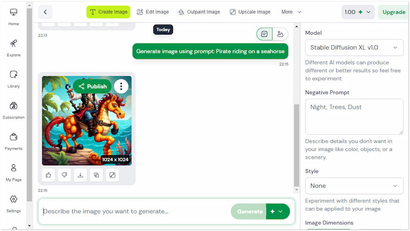410x231 pixels.
Task: Click the Negative Prompt text field
Action: coord(354,117)
